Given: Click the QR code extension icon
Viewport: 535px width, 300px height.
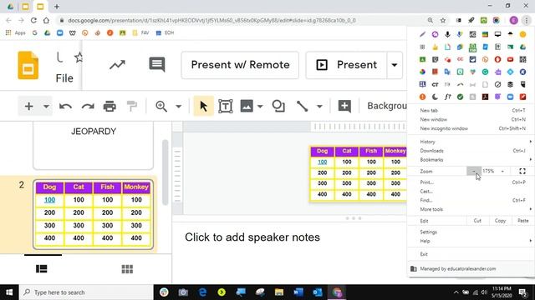Looking at the screenshot, I should [x=522, y=59].
